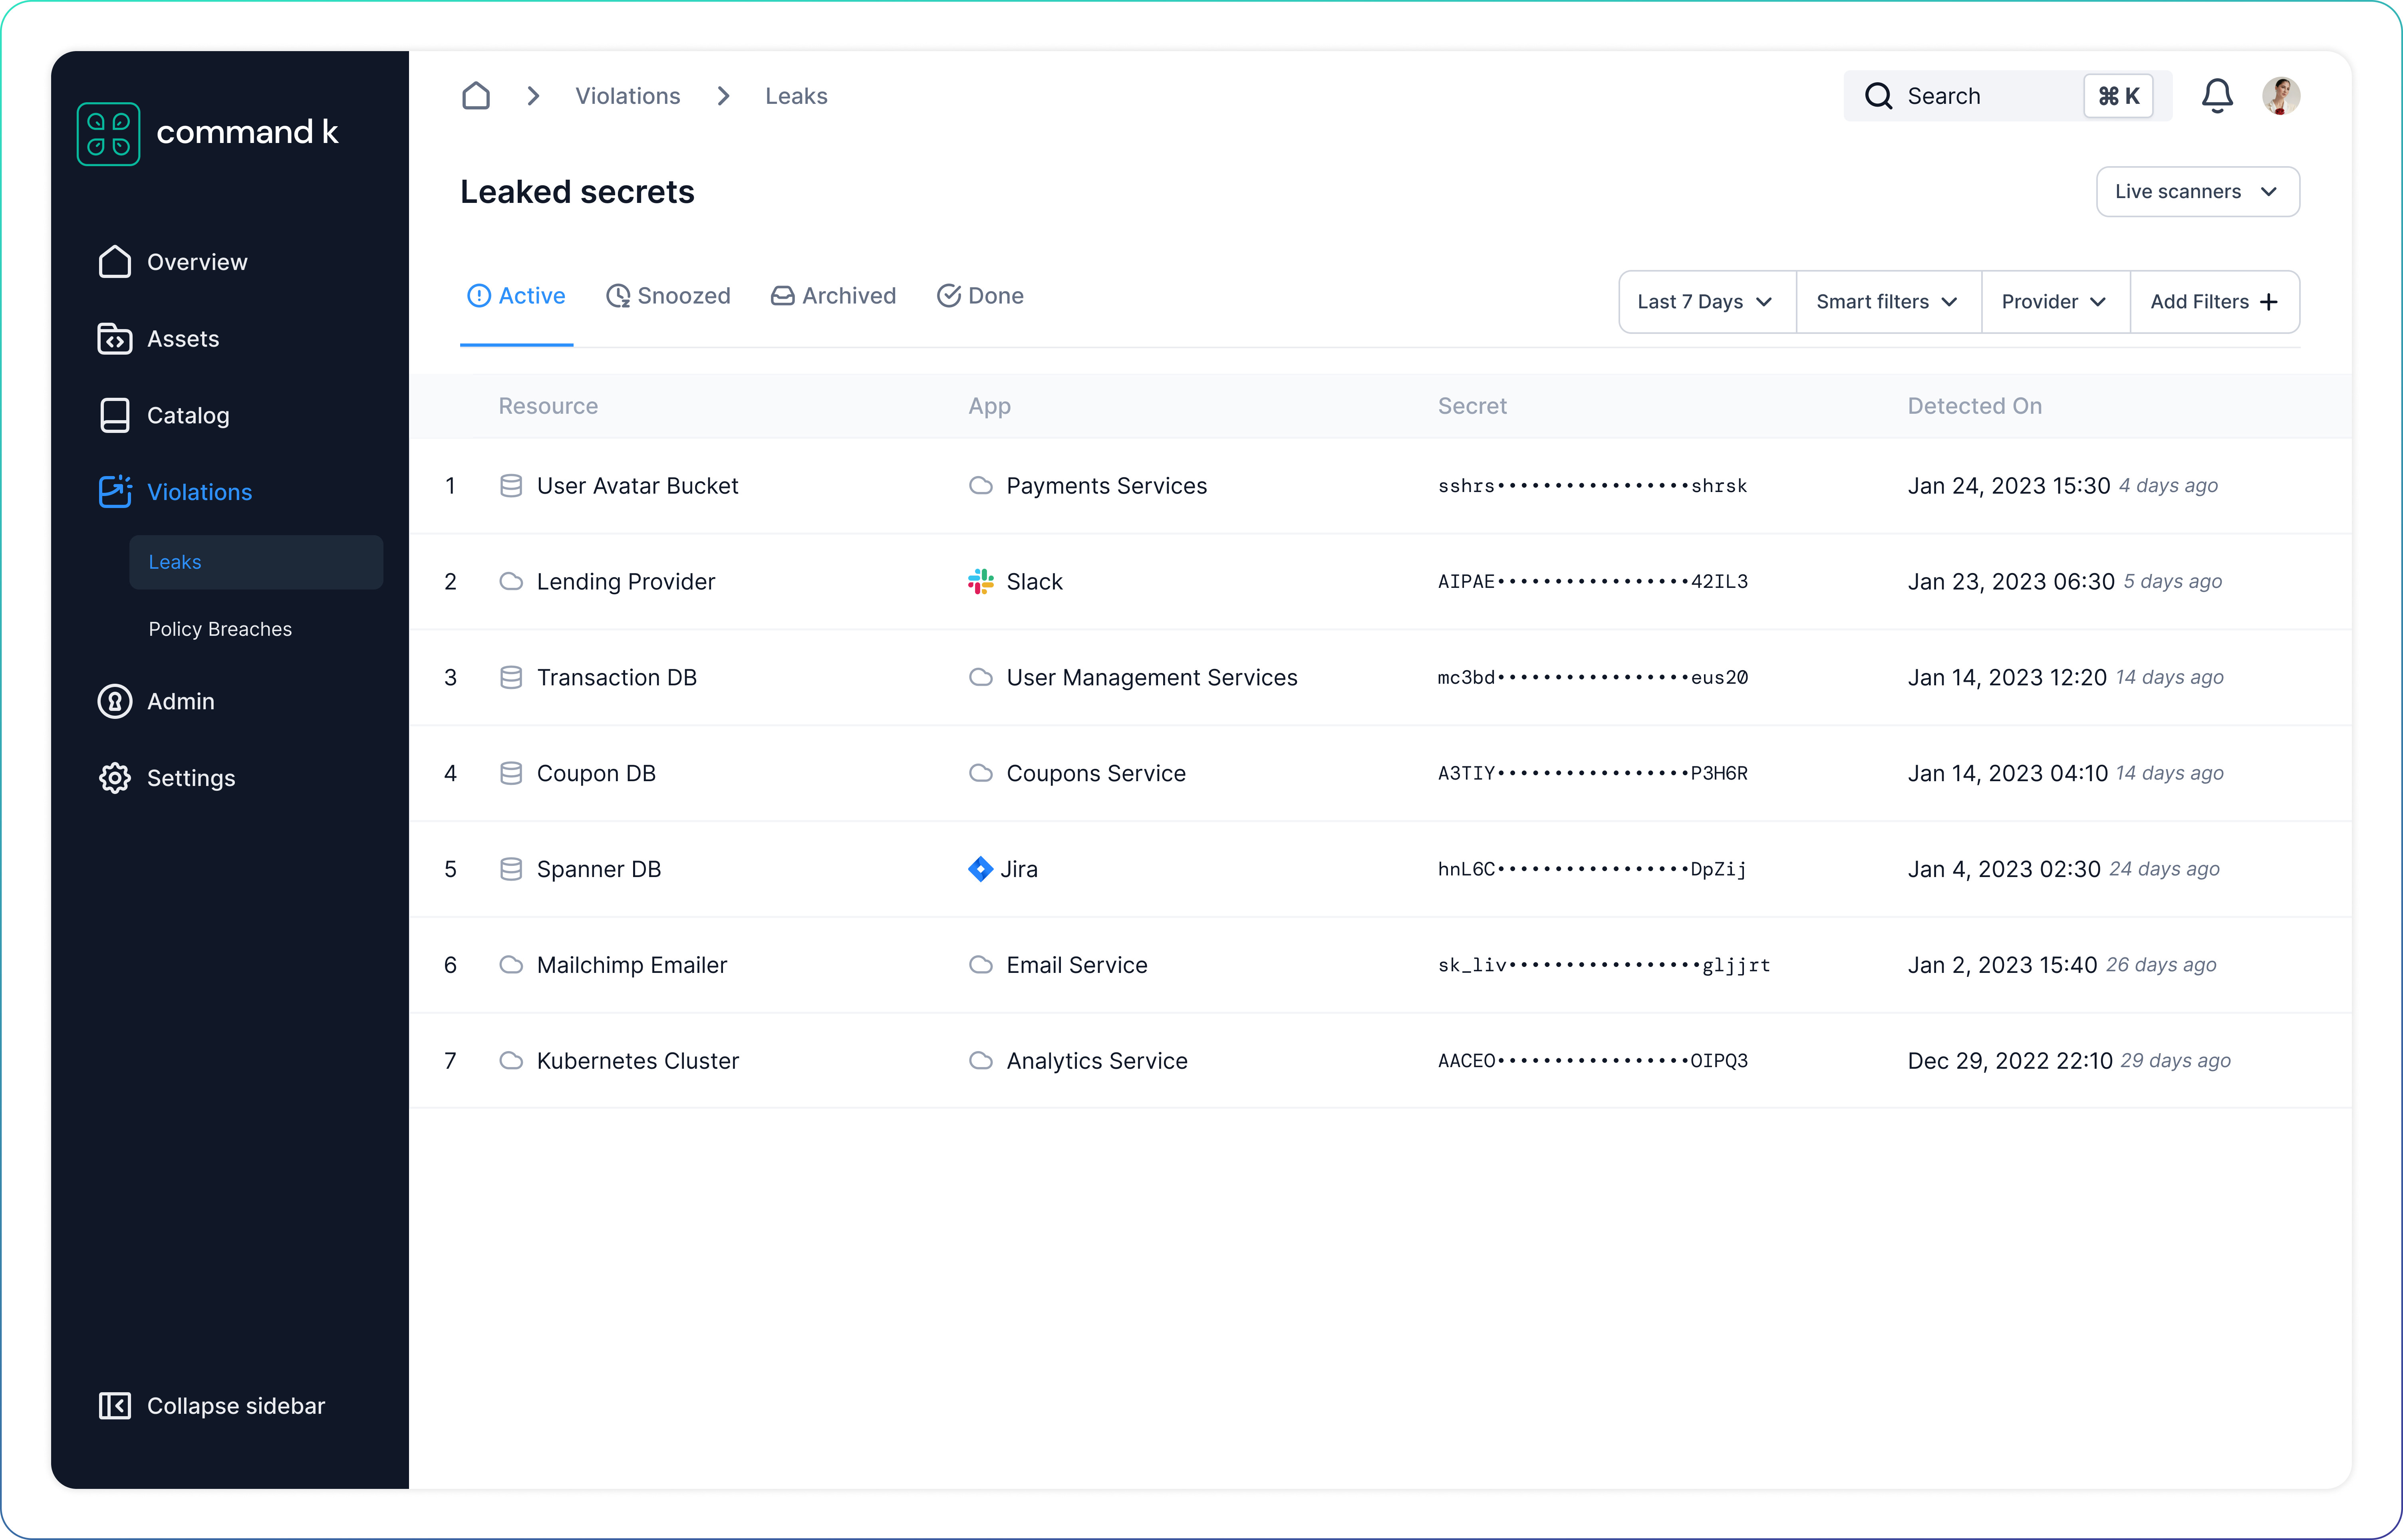Open the home breadcrumb icon
The image size is (2403, 1540).
pos(476,96)
